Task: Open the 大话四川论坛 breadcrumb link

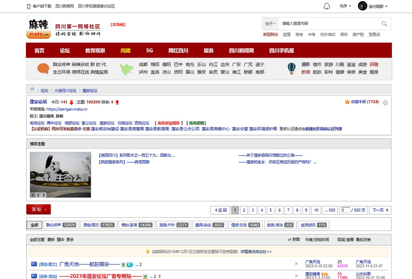Action: point(65,91)
